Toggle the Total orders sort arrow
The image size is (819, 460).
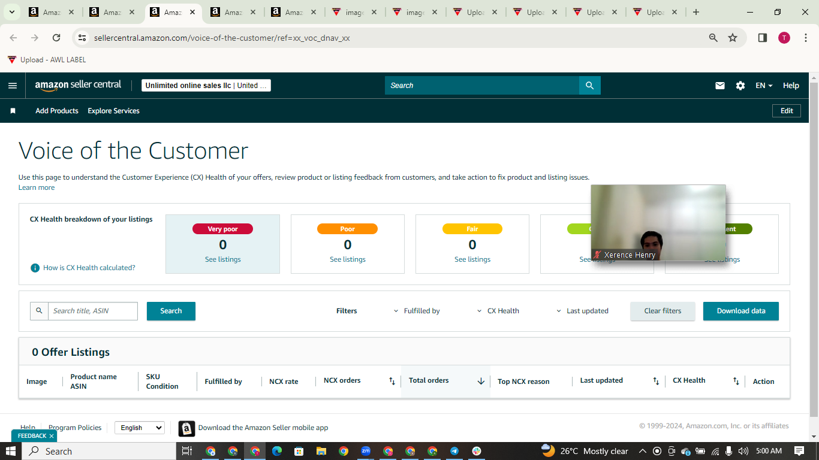pos(481,381)
